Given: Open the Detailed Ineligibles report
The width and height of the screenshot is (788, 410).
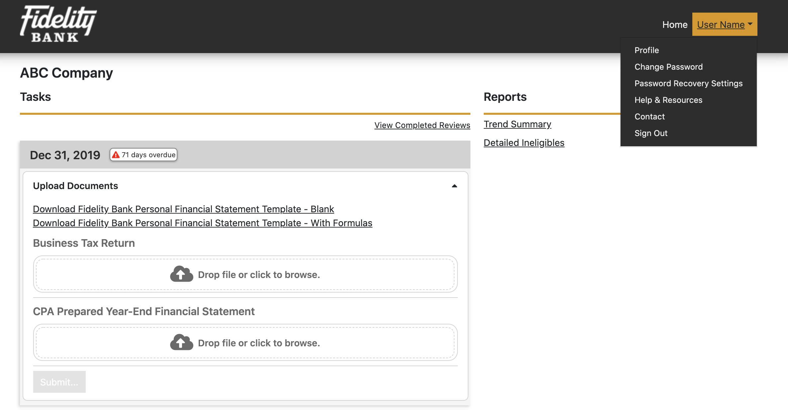Looking at the screenshot, I should 524,143.
